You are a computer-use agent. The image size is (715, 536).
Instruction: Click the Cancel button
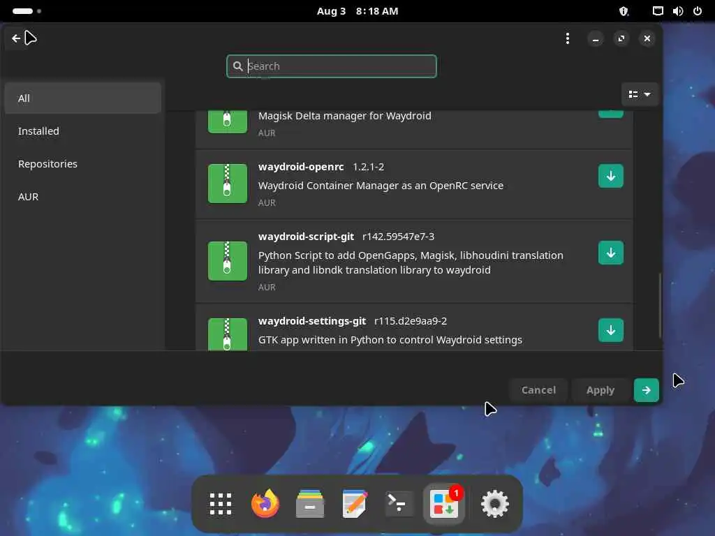(538, 390)
